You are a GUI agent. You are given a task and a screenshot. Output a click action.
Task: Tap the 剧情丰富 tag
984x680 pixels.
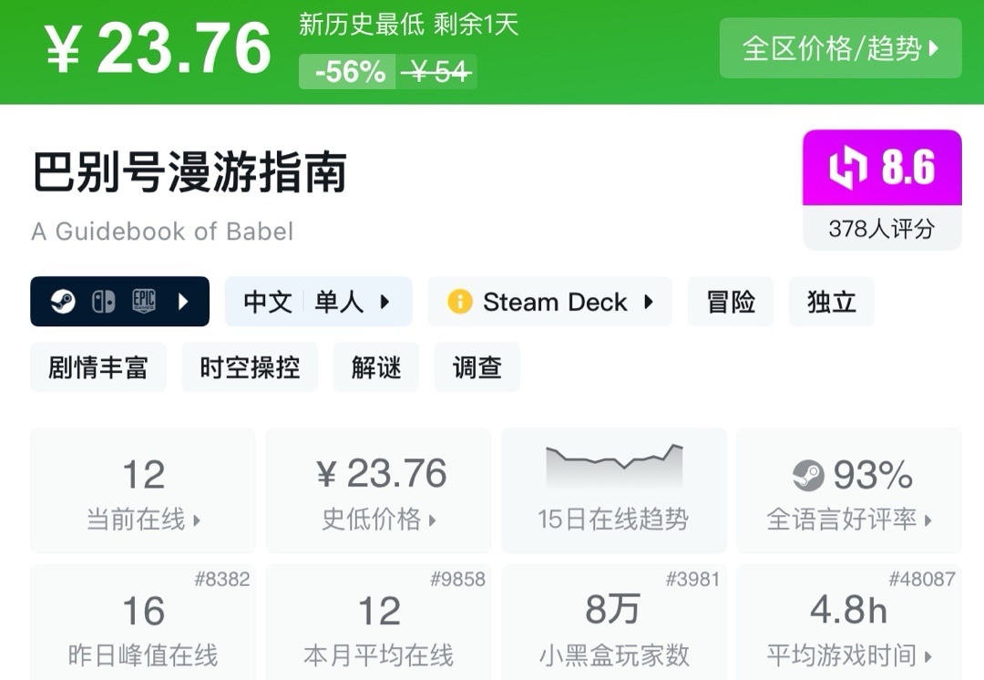point(98,367)
